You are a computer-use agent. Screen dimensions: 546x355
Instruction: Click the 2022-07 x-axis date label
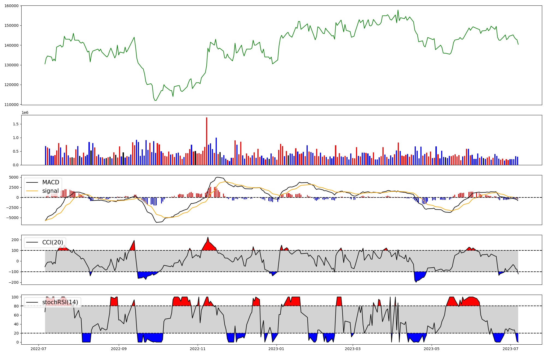click(x=38, y=349)
